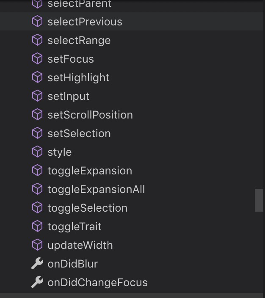Click the cube icon next to updateWidth
Screen dimensions: 265x298
click(37, 245)
